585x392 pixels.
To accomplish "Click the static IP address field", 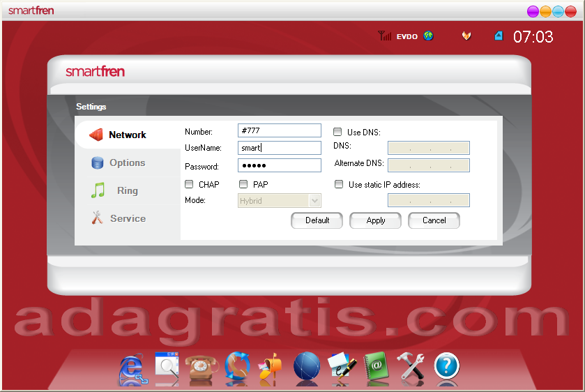I will (429, 200).
